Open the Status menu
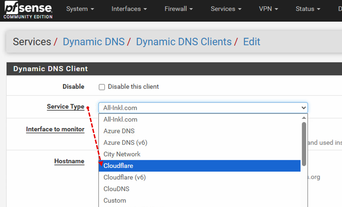Image resolution: width=342 pixels, height=207 pixels. [x=308, y=9]
